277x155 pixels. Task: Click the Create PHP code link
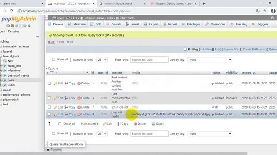254,49
